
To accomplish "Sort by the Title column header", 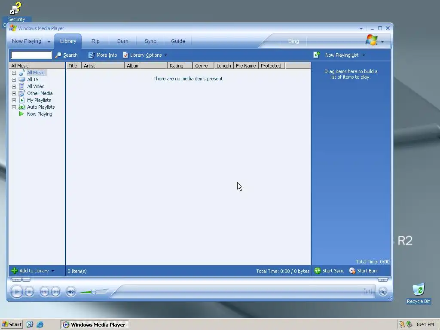I will pos(73,66).
